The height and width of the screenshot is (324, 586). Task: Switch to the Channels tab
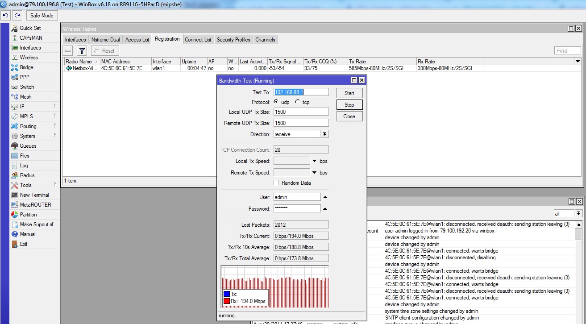click(x=265, y=40)
